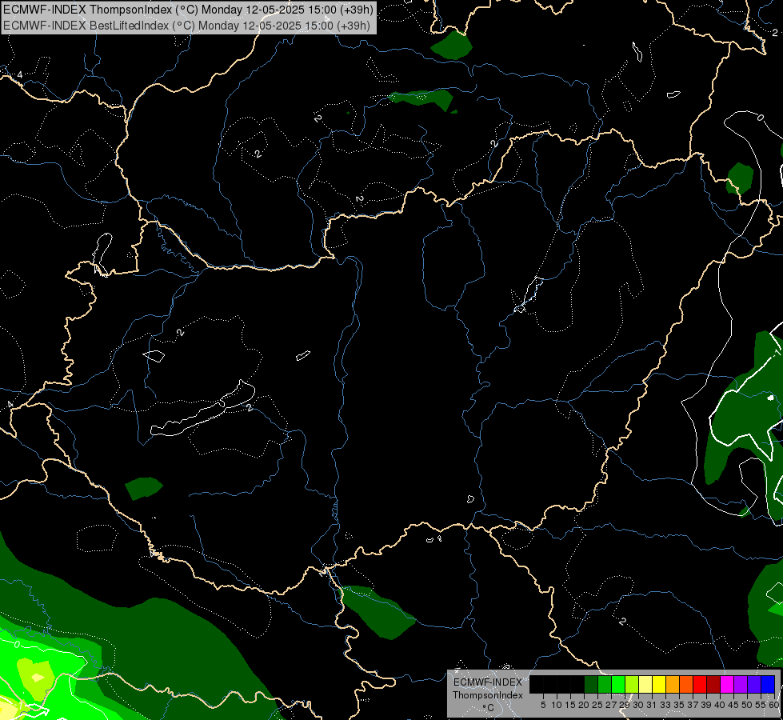The width and height of the screenshot is (783, 720).
Task: Click the pale yellow 30–31 legend swatch
Action: pyautogui.click(x=645, y=685)
